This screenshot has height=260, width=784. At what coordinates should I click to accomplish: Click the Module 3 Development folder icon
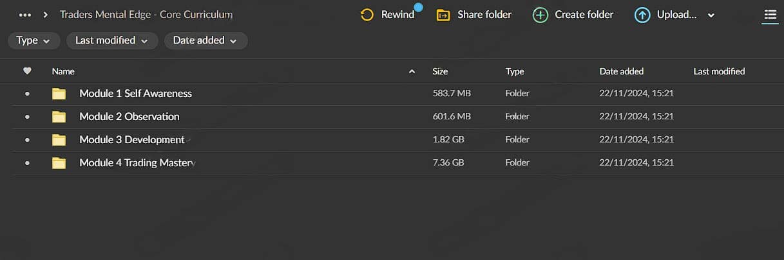pos(59,140)
